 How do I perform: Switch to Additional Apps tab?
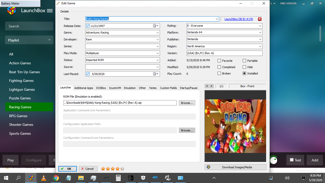[84, 88]
